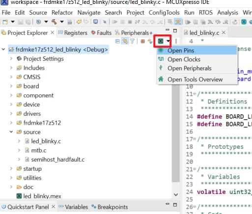Toggle the highlighted instruction stepping mode icon
The height and width of the screenshot is (214, 252).
point(178,22)
